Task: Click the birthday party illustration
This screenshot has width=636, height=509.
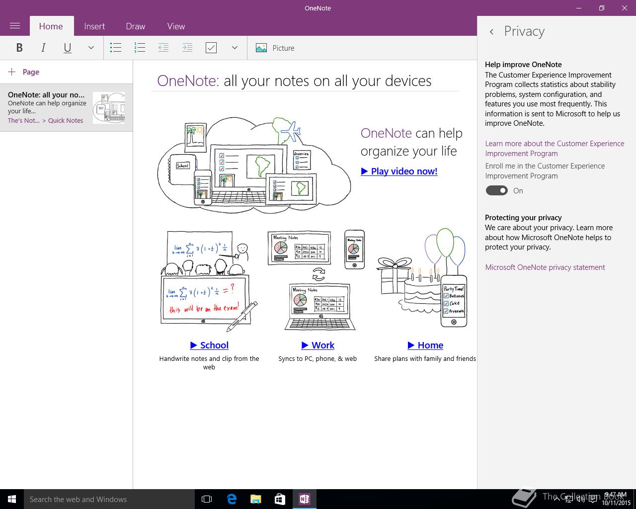Action: [423, 278]
